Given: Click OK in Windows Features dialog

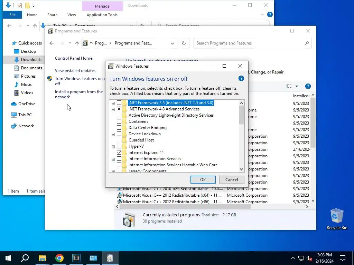Looking at the screenshot, I should (203, 179).
